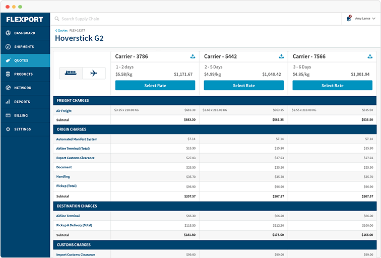
Task: Download Carrier 3786 quote
Action: click(x=193, y=56)
